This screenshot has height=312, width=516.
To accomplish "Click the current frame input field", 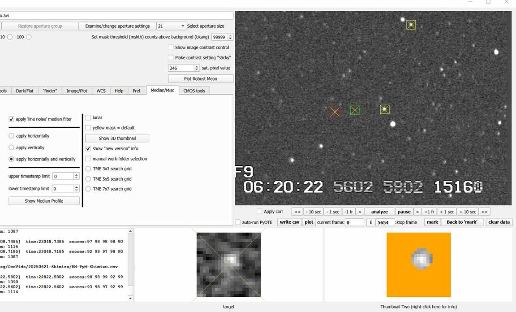I will [354, 222].
